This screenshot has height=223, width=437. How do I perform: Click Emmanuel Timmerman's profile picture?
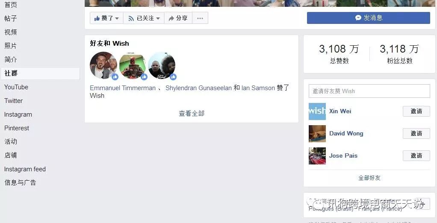103,65
